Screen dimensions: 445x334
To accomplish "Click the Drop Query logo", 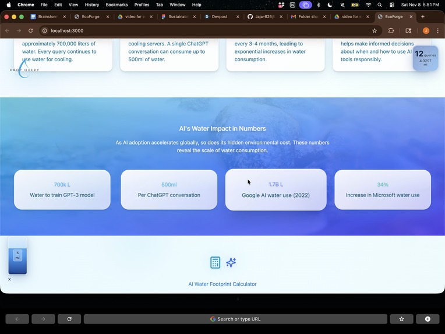I will pos(24,69).
